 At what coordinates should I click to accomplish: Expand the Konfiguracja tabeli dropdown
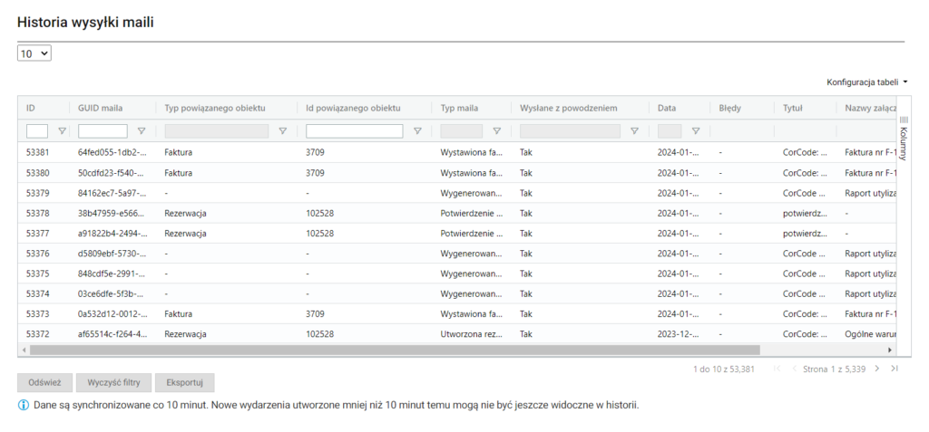(x=866, y=82)
